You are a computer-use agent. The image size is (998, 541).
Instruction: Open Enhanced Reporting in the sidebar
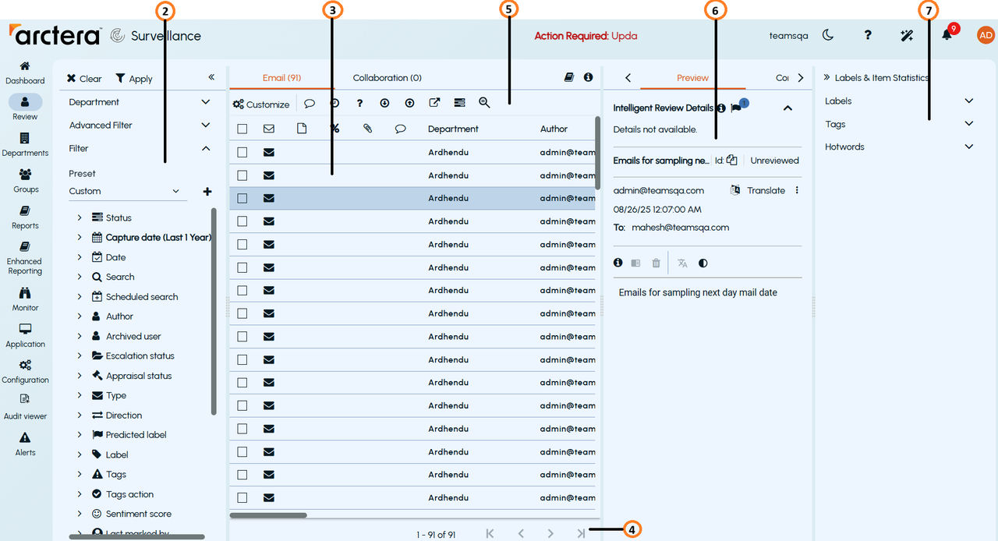click(x=25, y=258)
